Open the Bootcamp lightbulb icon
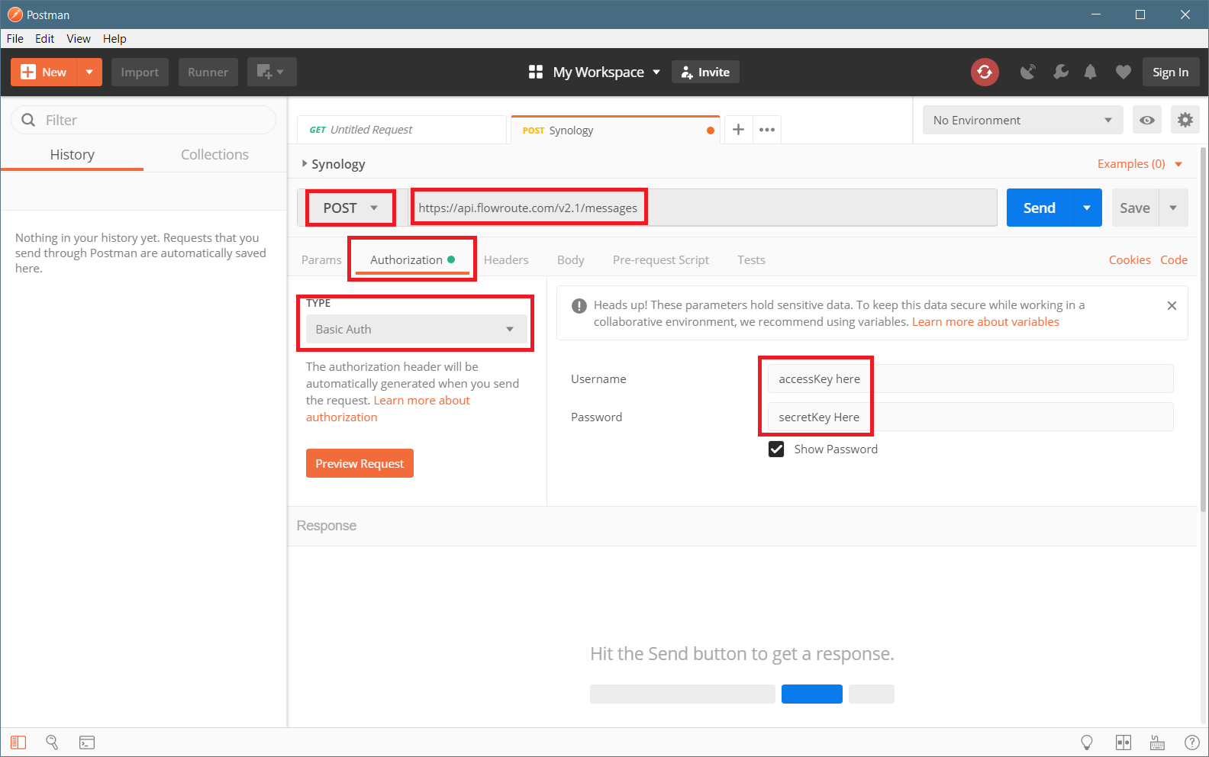Viewport: 1209px width, 757px height. pyautogui.click(x=1087, y=742)
